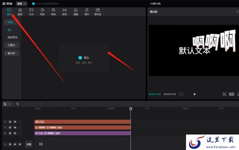This screenshot has height=150, width=239.
Task: Lock the 默认文本 text track
Action: click(x=10, y=122)
